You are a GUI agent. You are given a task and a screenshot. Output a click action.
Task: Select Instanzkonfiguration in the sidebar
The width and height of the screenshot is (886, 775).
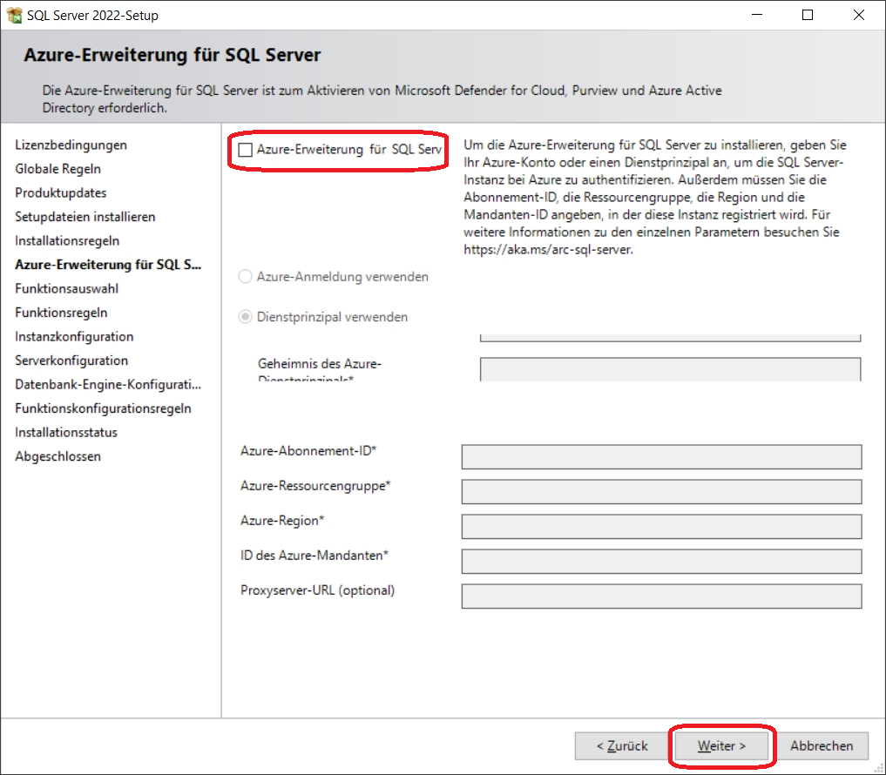click(75, 337)
